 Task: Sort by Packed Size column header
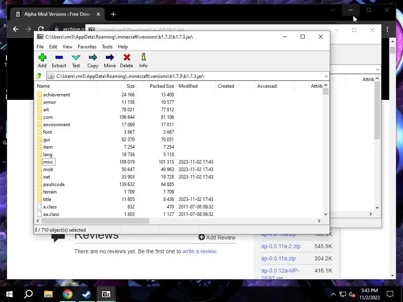point(157,86)
